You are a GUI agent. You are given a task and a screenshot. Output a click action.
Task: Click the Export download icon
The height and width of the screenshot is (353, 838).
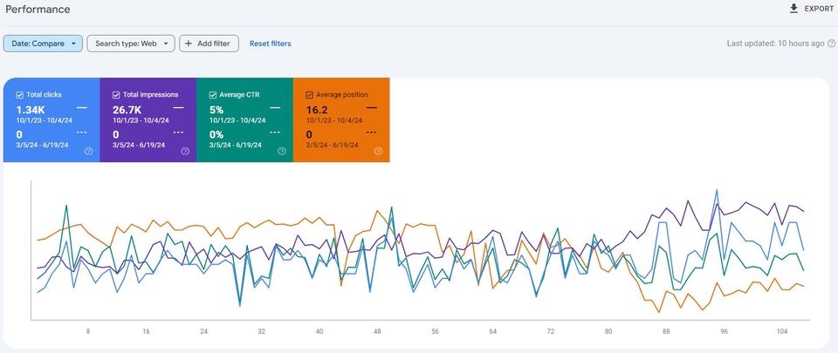[x=793, y=9]
